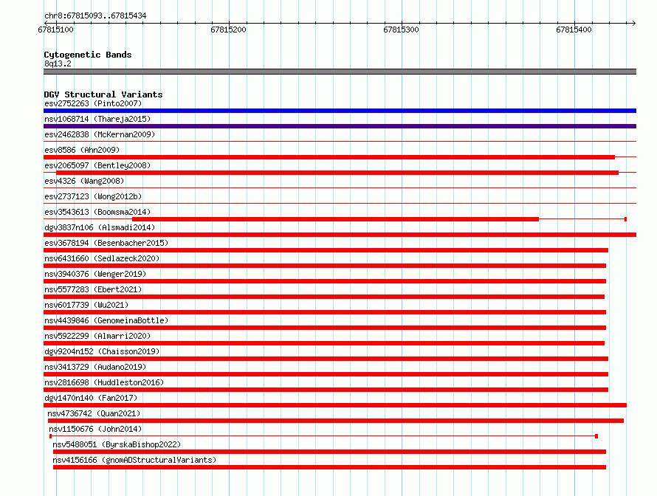Open dgv1470n140 (Fan2017) label
This screenshot has width=657, height=496.
point(91,398)
